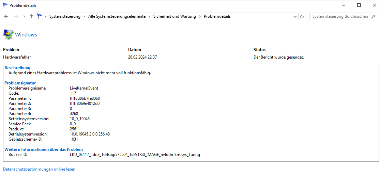Open the recent locations dropdown arrow
Viewport: 380px width, 175px height.
point(24,16)
